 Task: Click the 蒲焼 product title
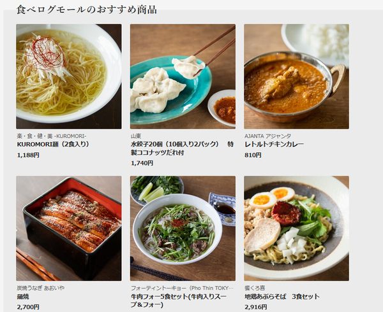(x=23, y=297)
